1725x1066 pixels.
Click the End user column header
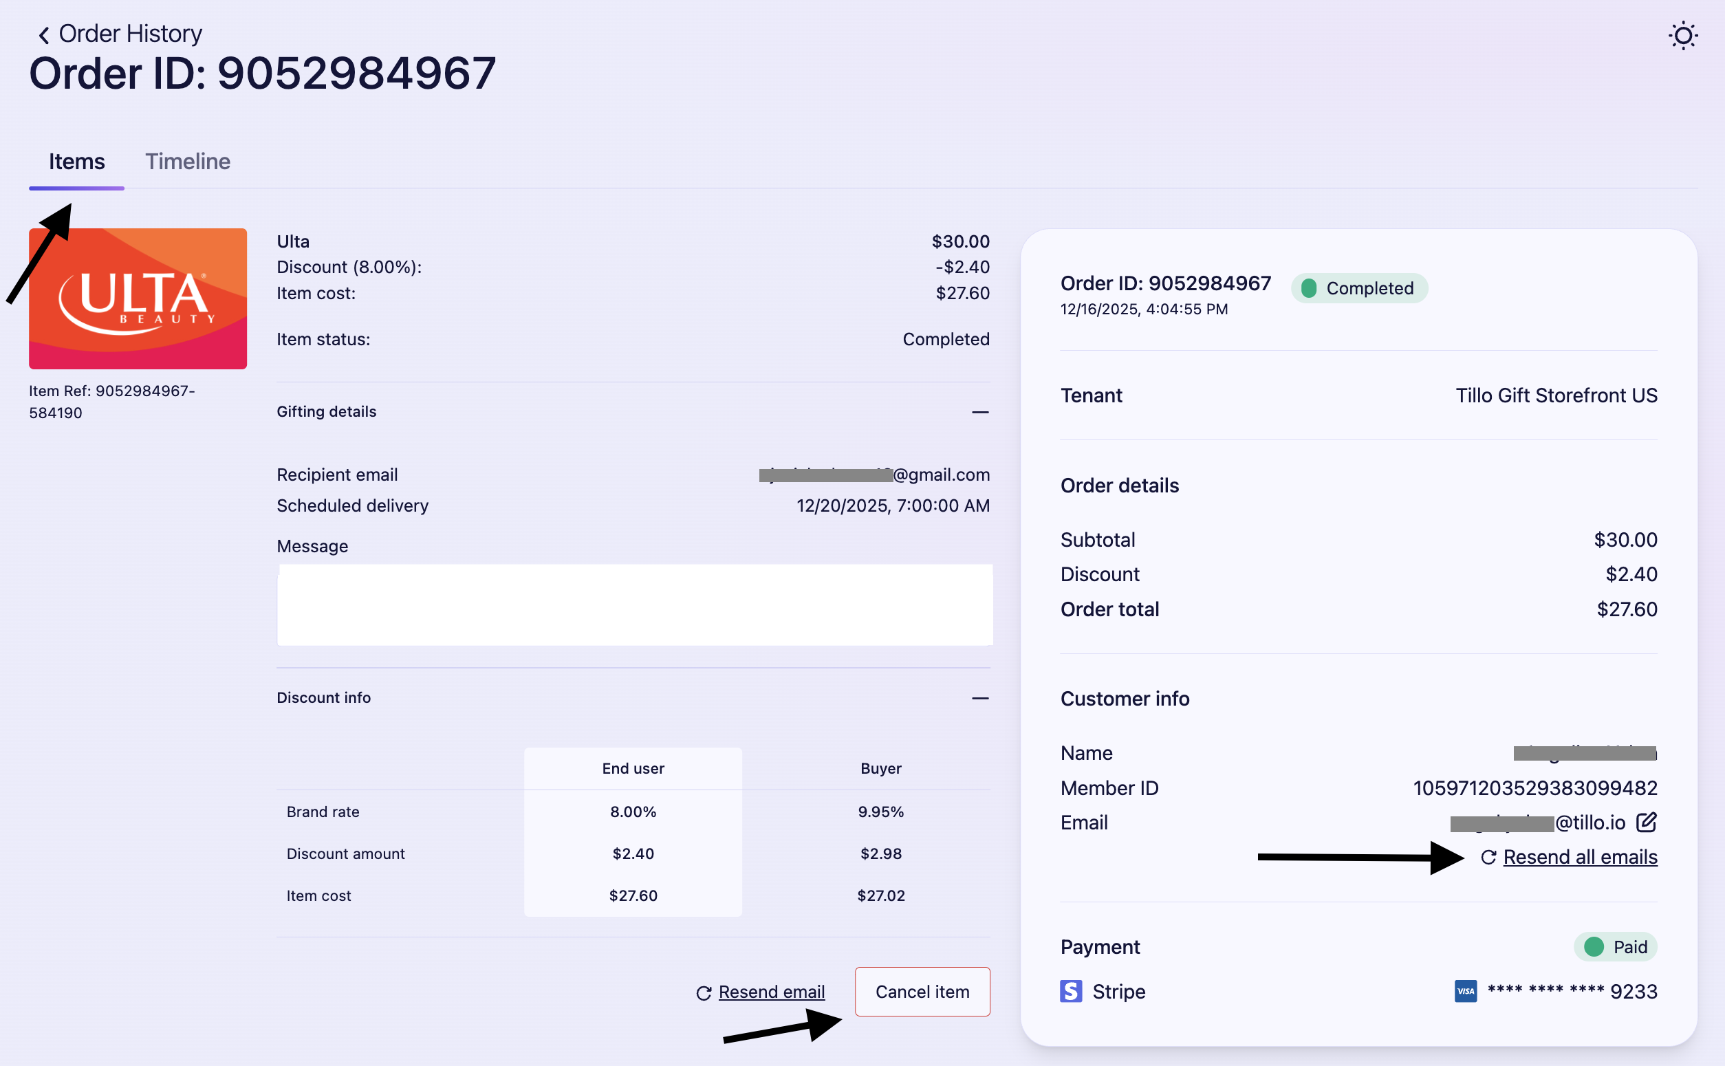(x=632, y=768)
